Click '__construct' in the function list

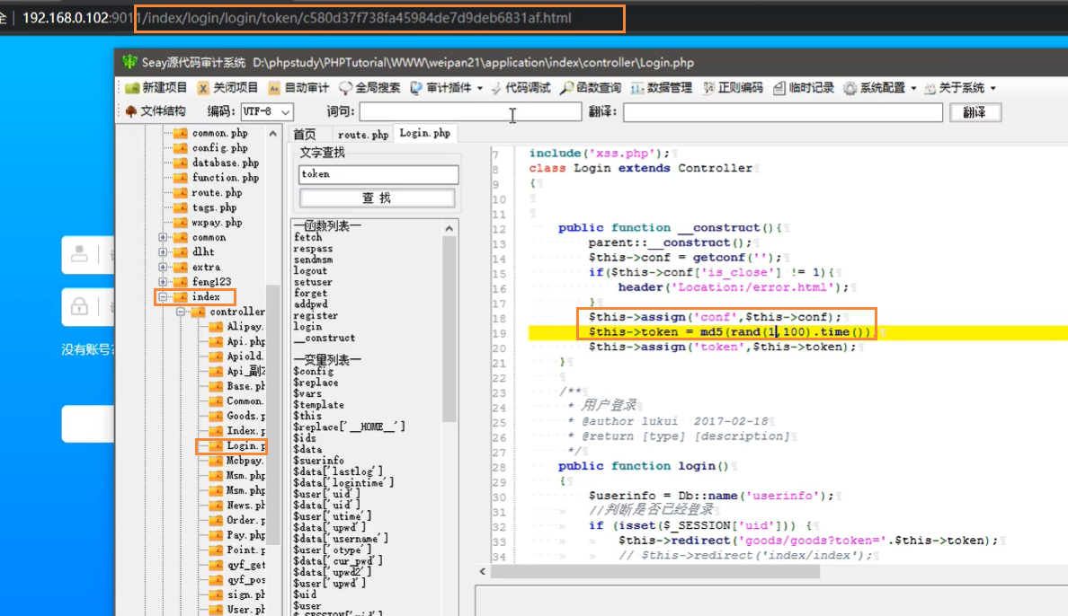325,338
